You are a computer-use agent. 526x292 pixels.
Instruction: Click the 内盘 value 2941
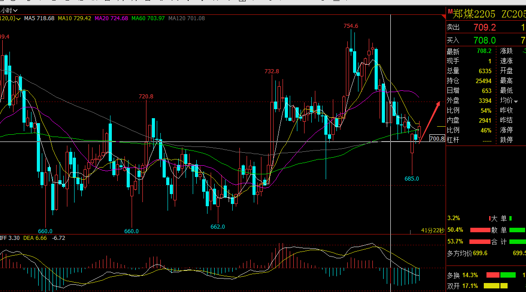(485, 120)
